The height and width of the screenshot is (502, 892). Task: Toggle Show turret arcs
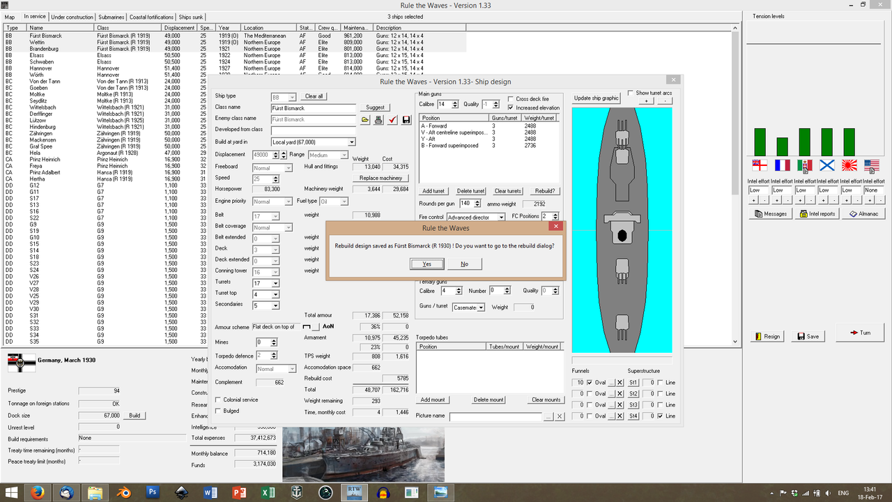tap(629, 93)
